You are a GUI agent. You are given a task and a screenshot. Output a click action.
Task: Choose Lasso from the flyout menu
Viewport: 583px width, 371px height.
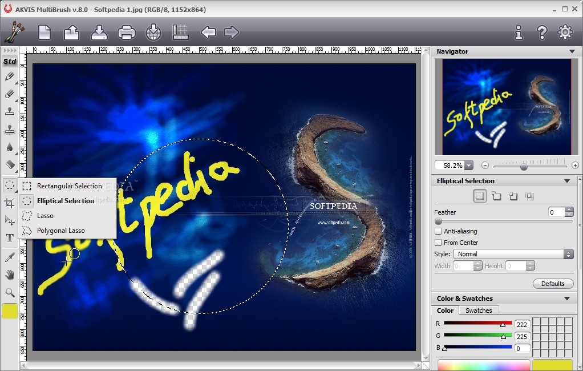(x=67, y=216)
